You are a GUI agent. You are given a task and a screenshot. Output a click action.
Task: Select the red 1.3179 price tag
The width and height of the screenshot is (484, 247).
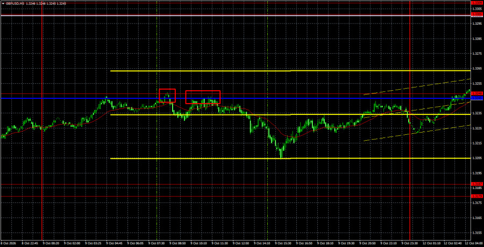pyautogui.click(x=476, y=196)
